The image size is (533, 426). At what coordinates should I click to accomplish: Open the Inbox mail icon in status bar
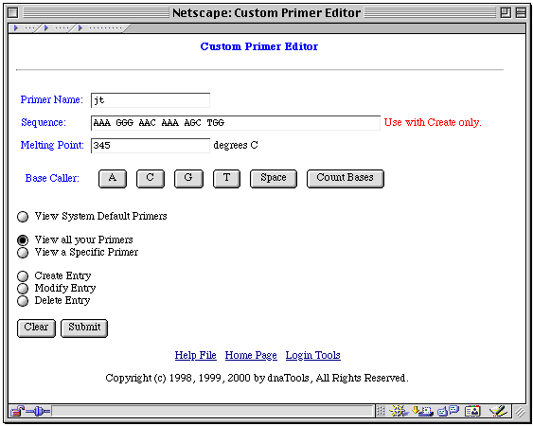click(422, 411)
